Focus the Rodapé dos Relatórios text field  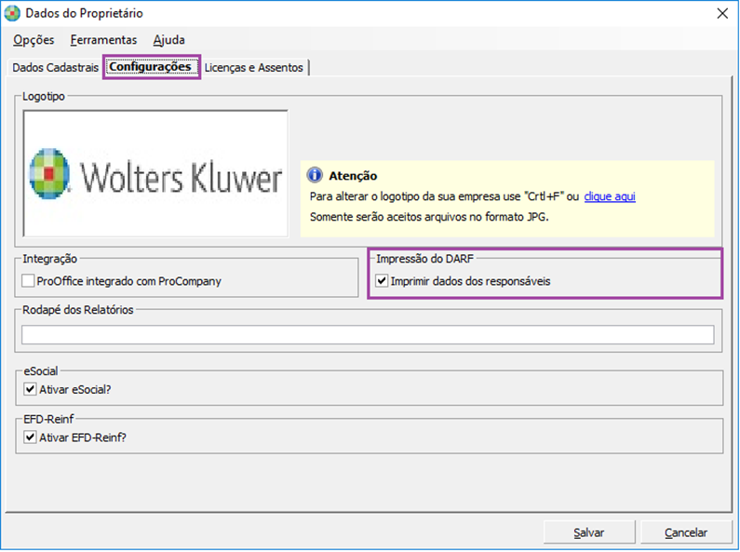coord(368,334)
